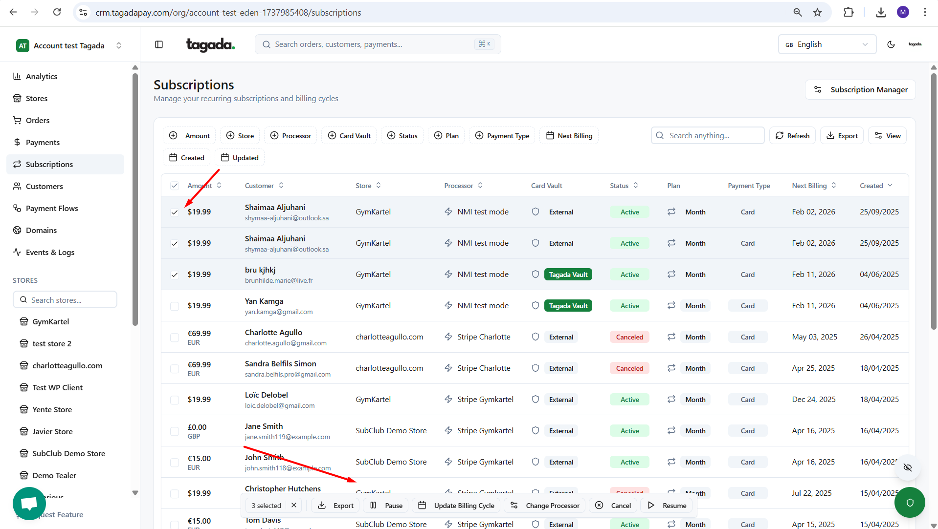
Task: Click the hidden-eye icon near the table
Action: pos(908,467)
